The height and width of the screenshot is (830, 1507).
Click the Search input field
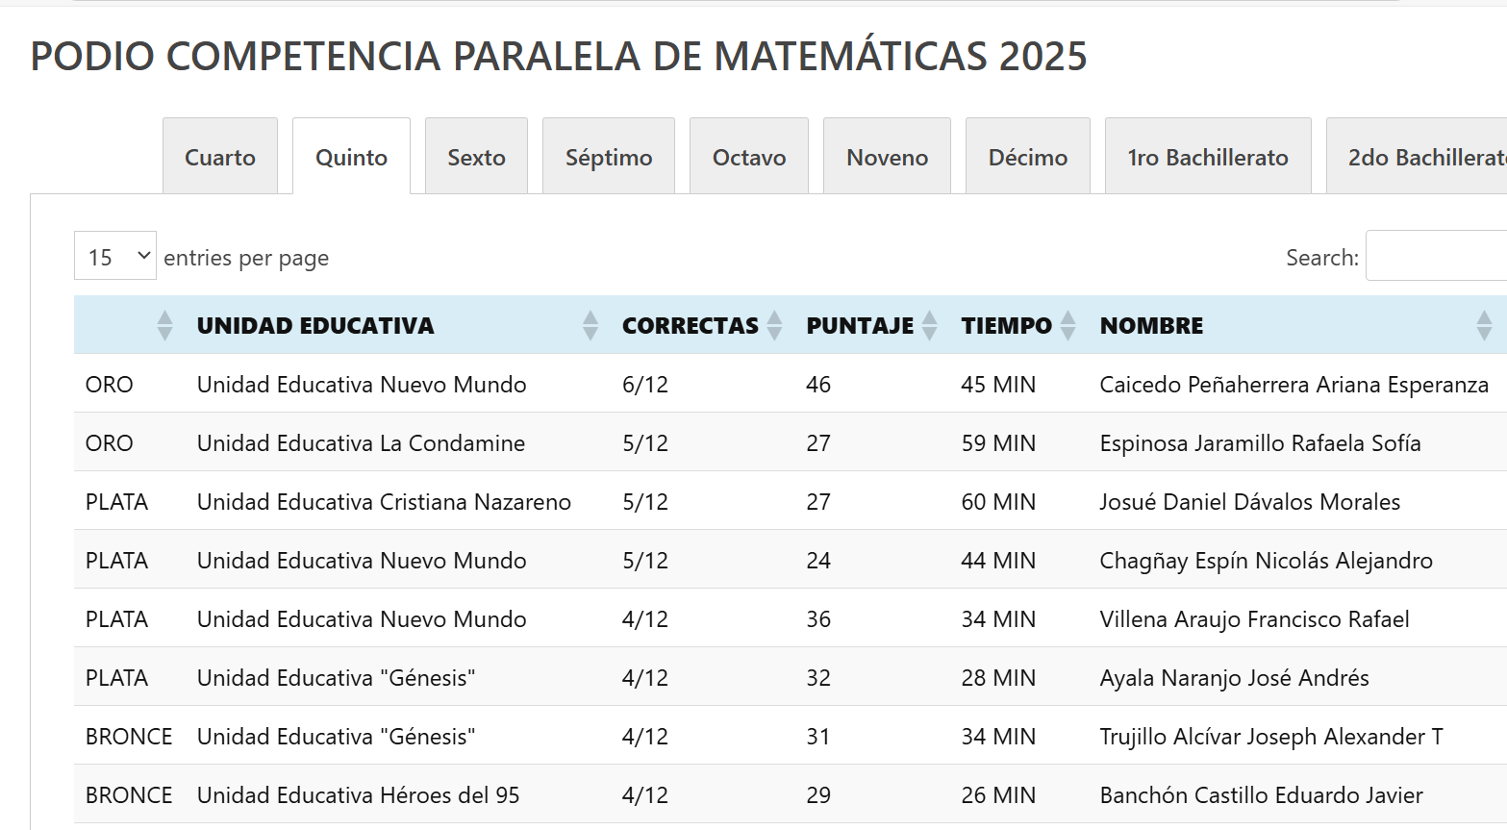pyautogui.click(x=1438, y=257)
